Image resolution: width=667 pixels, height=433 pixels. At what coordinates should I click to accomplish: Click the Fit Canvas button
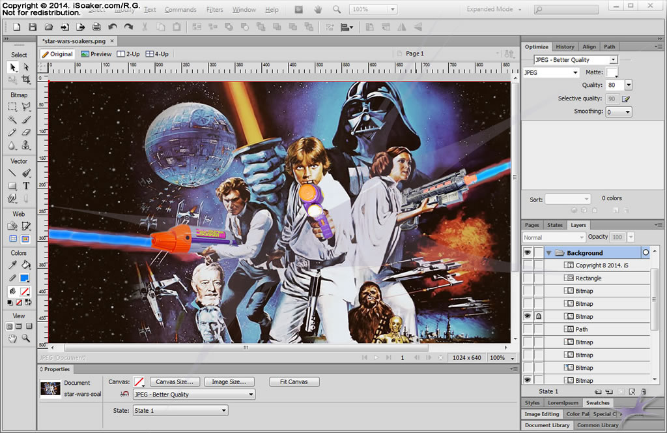point(294,381)
